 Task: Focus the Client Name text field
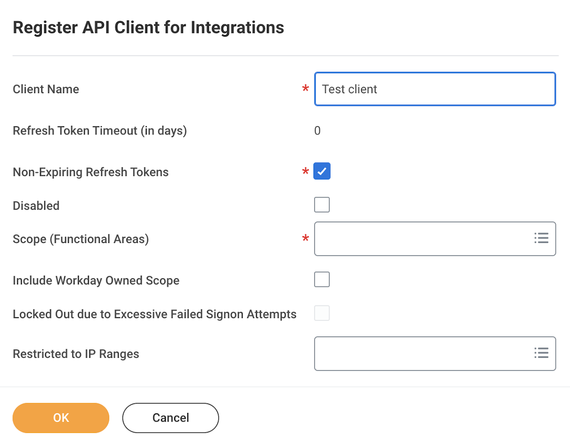point(435,89)
